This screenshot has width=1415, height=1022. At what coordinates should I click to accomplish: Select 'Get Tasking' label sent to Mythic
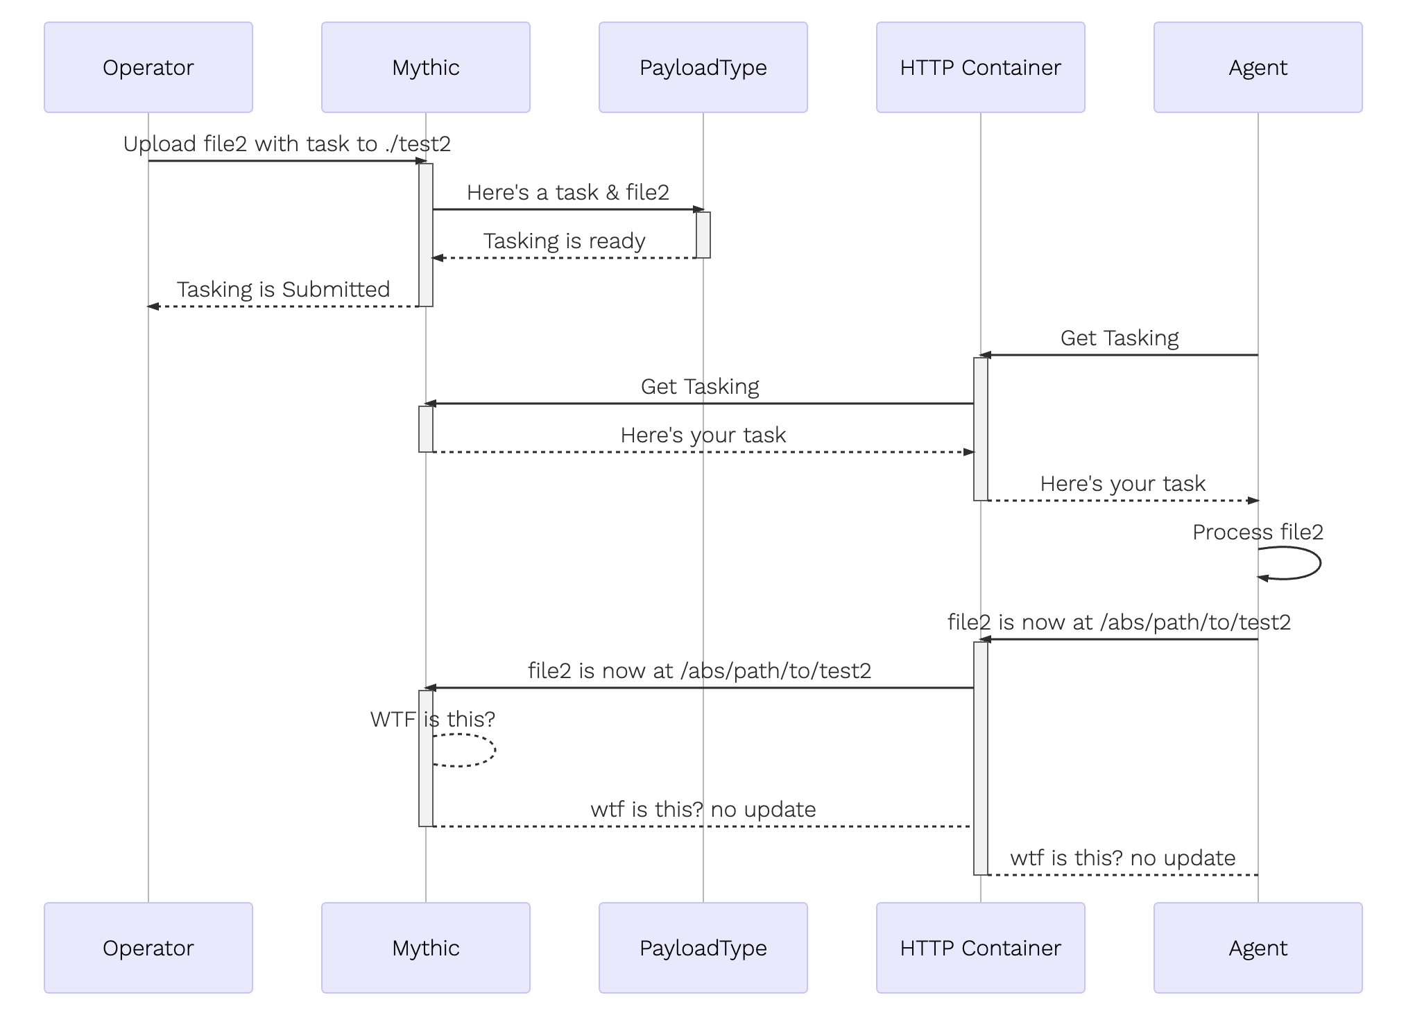click(x=700, y=387)
